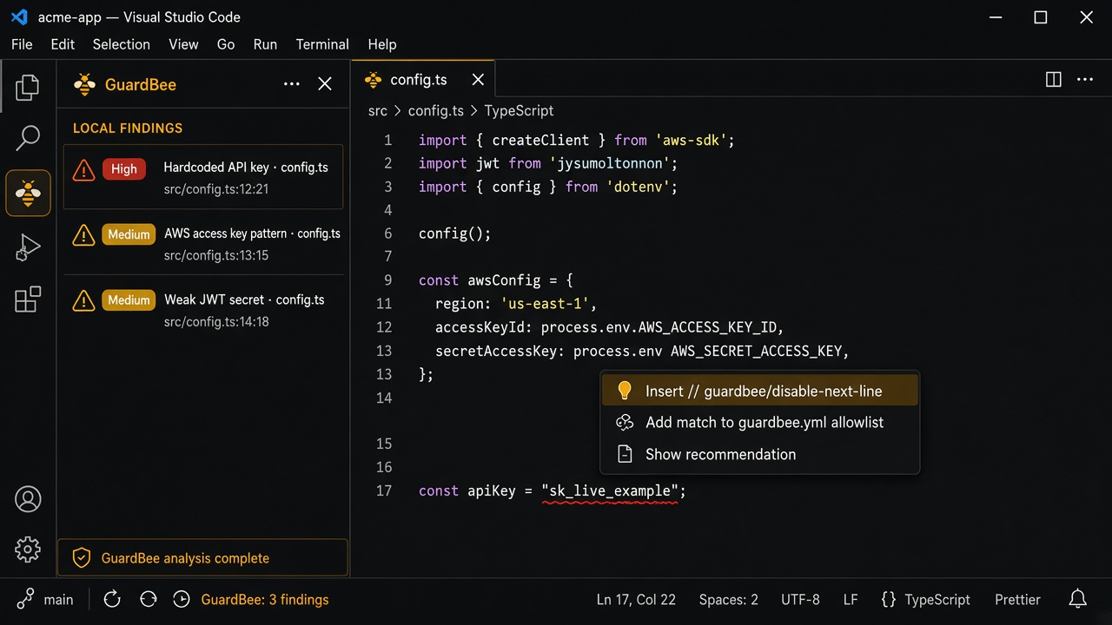Click the clock-arrow status bar icon
This screenshot has height=625, width=1112.
182,600
